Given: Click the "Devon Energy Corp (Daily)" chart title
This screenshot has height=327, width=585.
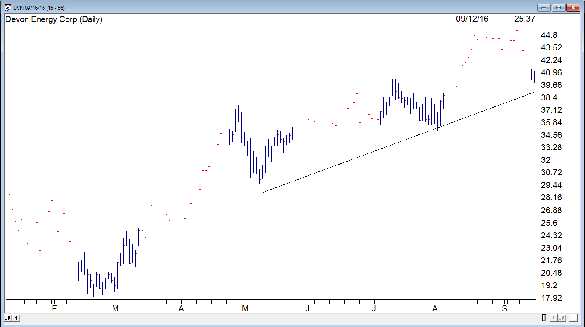Looking at the screenshot, I should (x=54, y=19).
